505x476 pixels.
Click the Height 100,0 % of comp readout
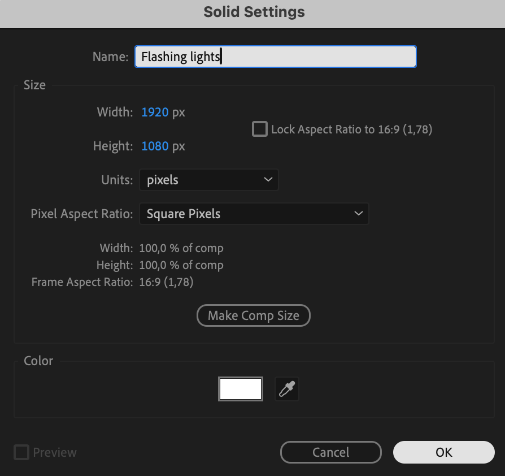coord(181,265)
